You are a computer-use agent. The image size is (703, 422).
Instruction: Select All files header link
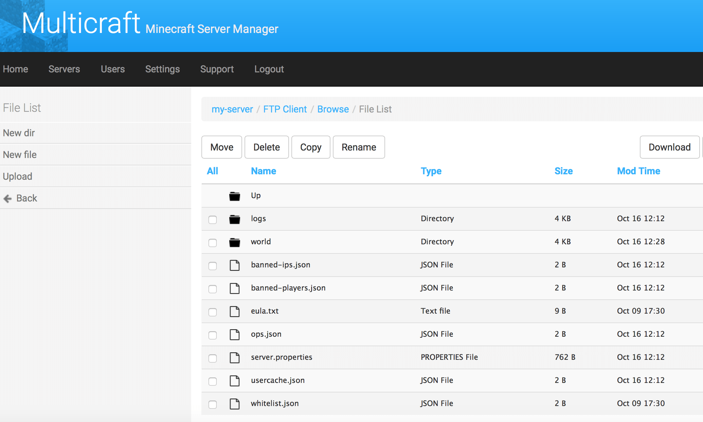coord(213,171)
